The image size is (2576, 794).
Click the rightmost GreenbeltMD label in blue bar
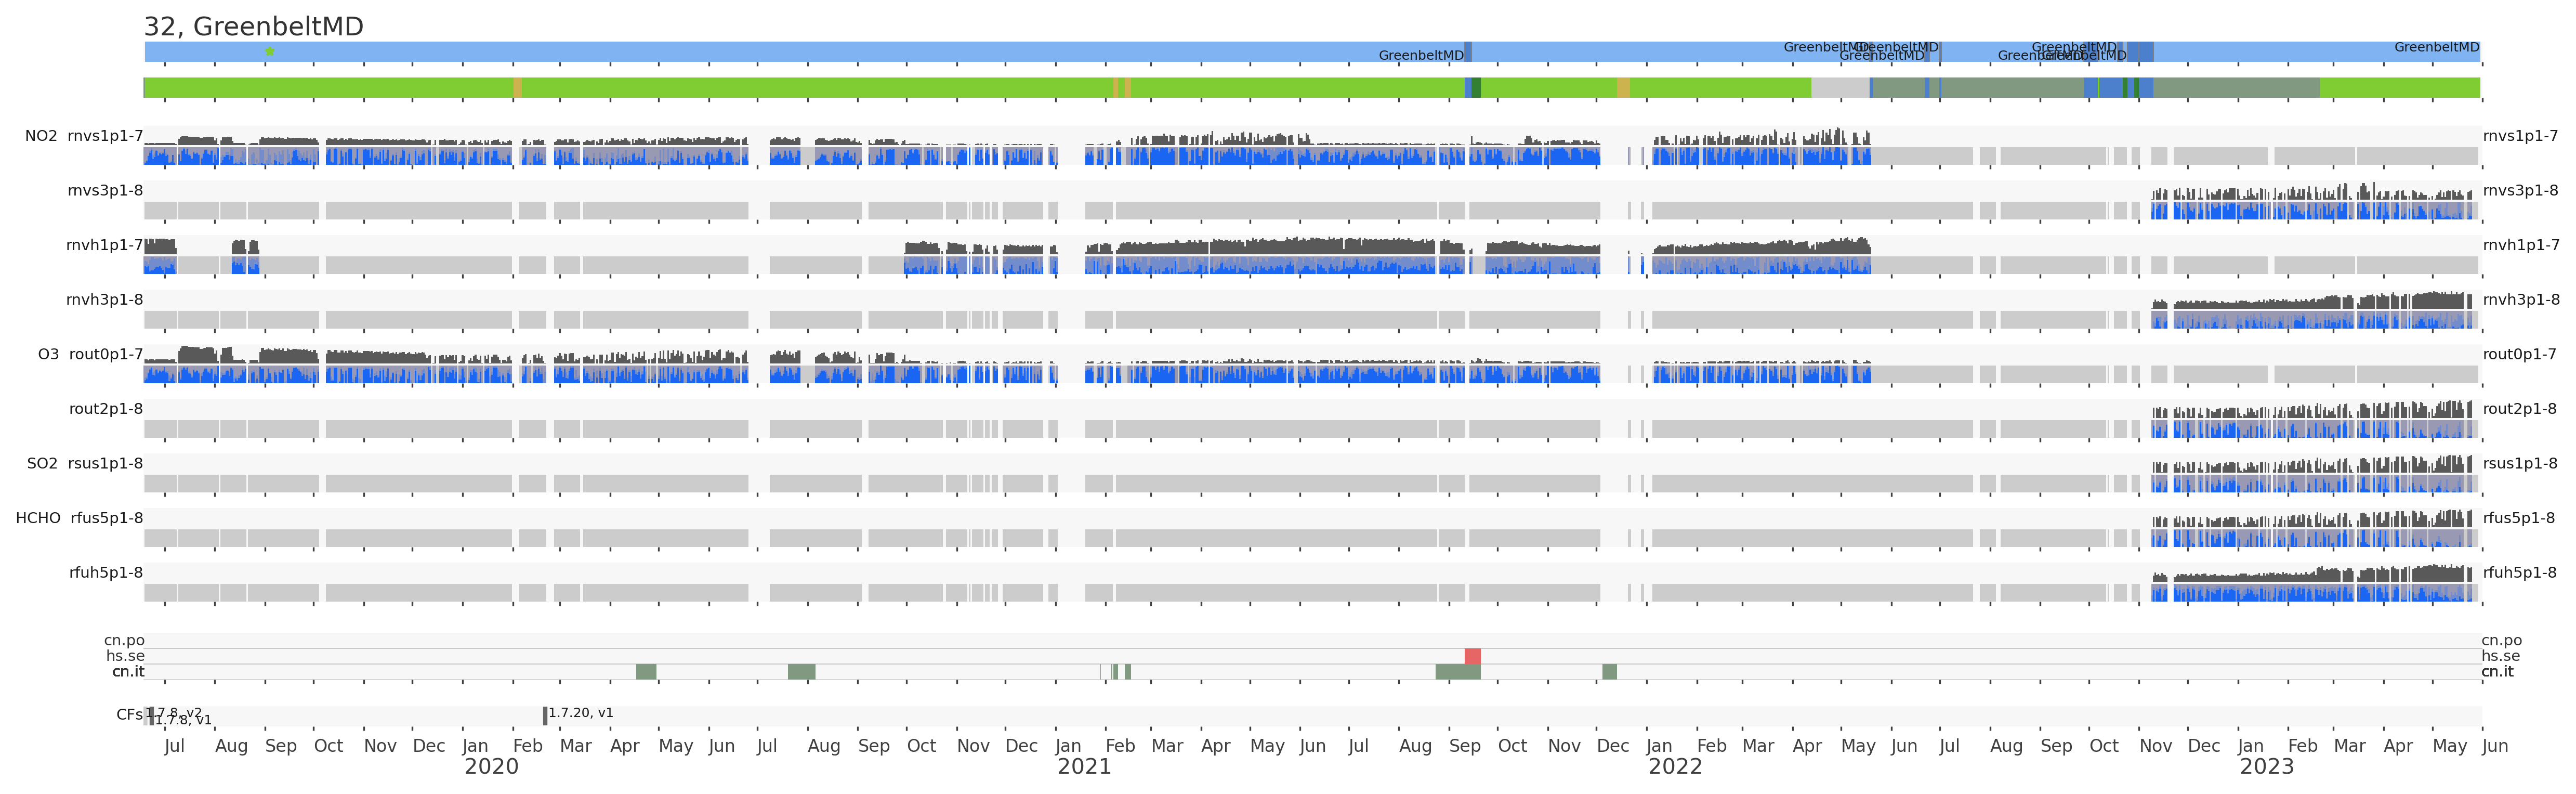coord(2436,47)
